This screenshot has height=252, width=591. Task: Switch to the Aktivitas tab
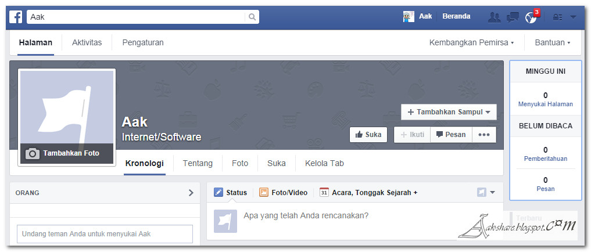87,42
